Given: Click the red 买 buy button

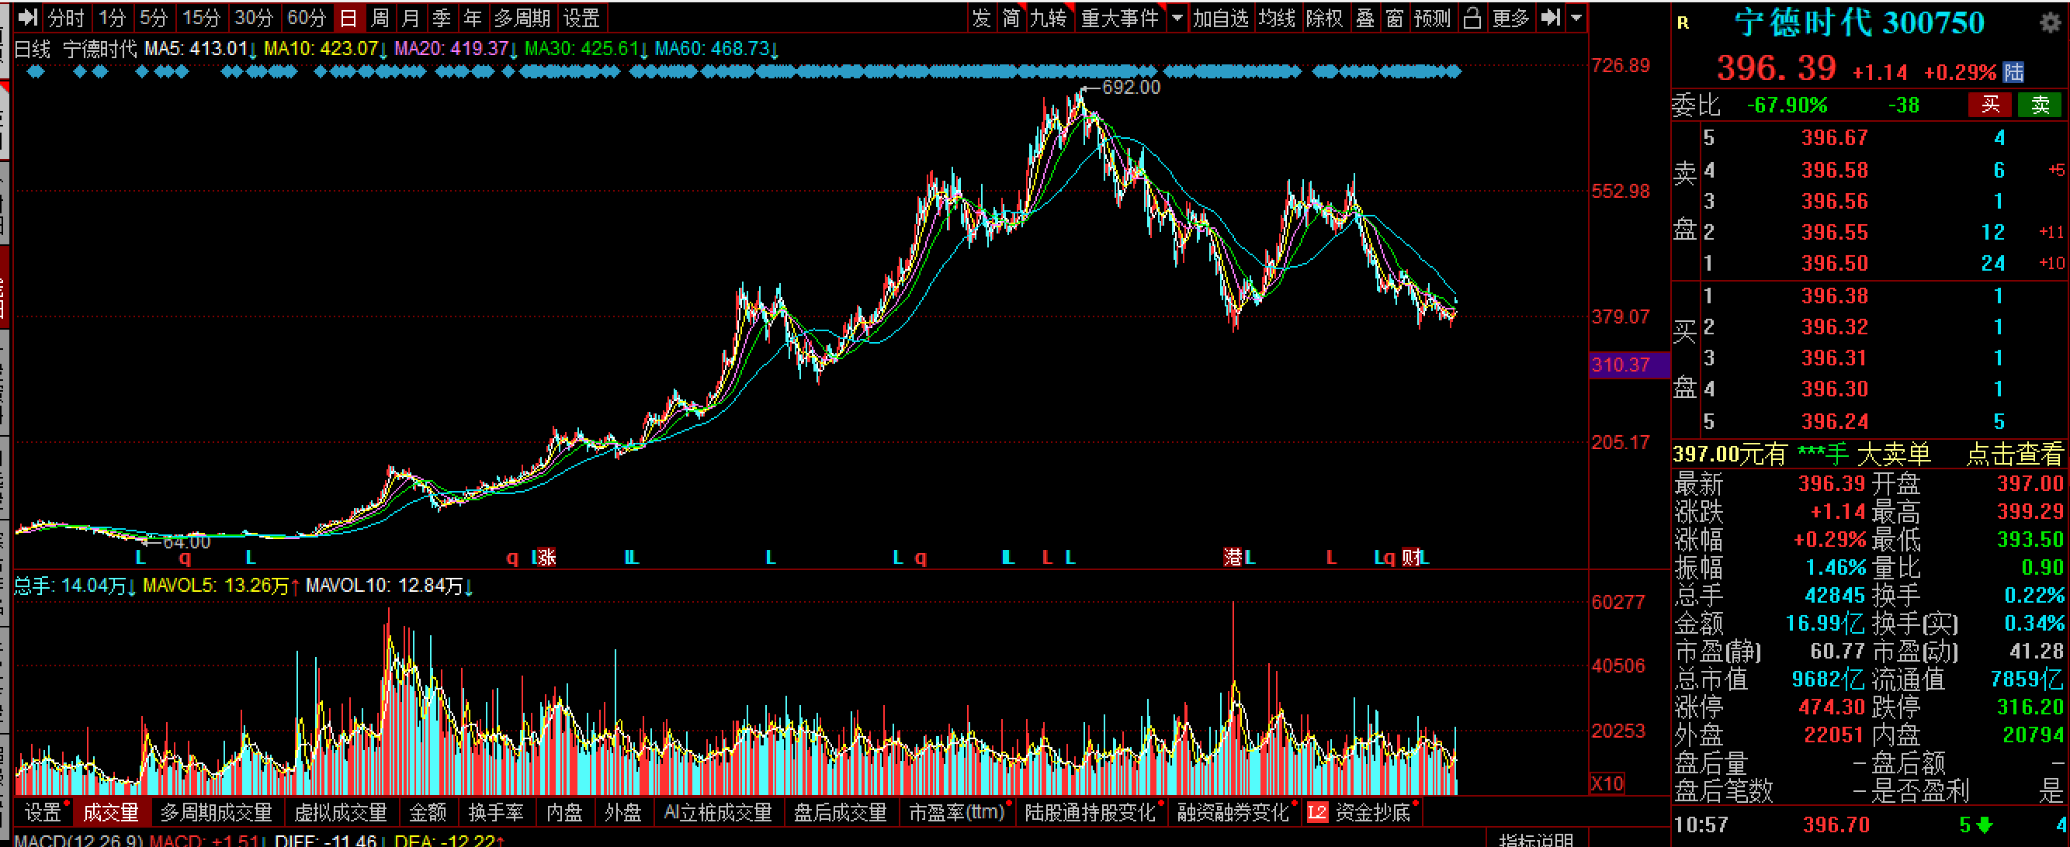Looking at the screenshot, I should tap(1989, 105).
